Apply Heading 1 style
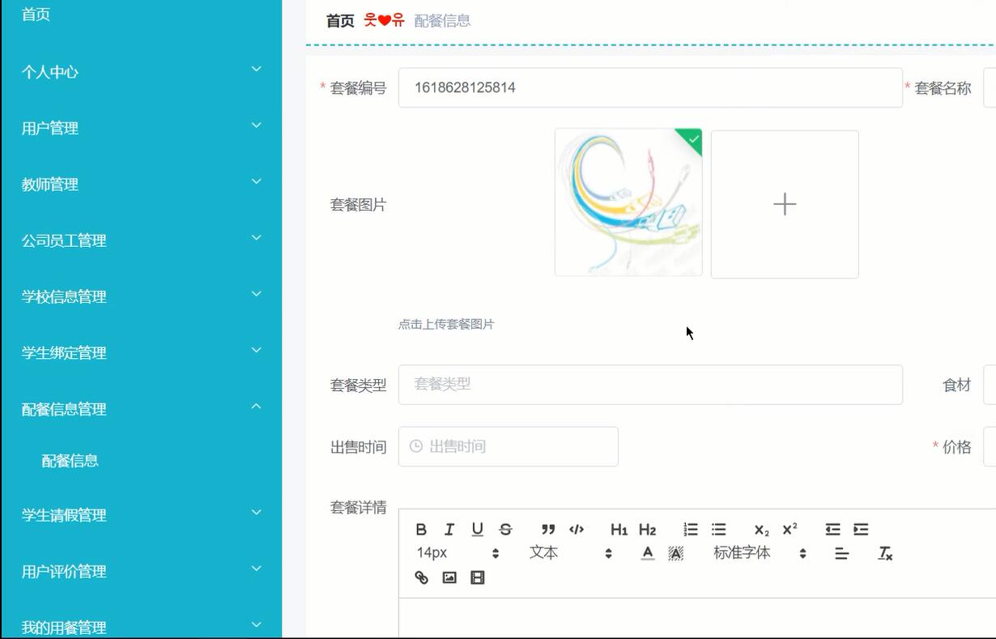The image size is (996, 639). [x=619, y=530]
